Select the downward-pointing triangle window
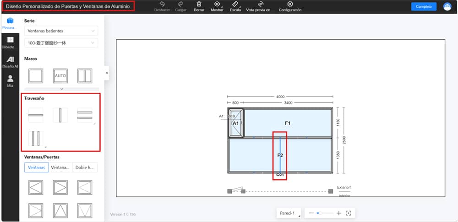 point(85,211)
